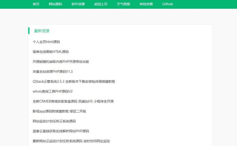The height and width of the screenshot is (146, 237).
Task: Open the 个人主页html源码 article
Action: (x=46, y=42)
